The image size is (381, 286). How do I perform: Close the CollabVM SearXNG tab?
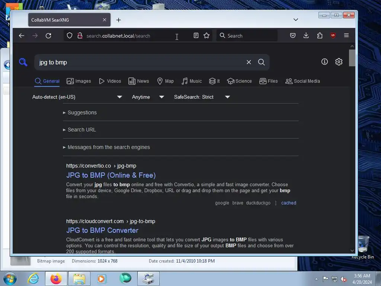(x=105, y=20)
